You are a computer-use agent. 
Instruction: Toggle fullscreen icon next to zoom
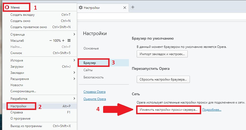69,41
